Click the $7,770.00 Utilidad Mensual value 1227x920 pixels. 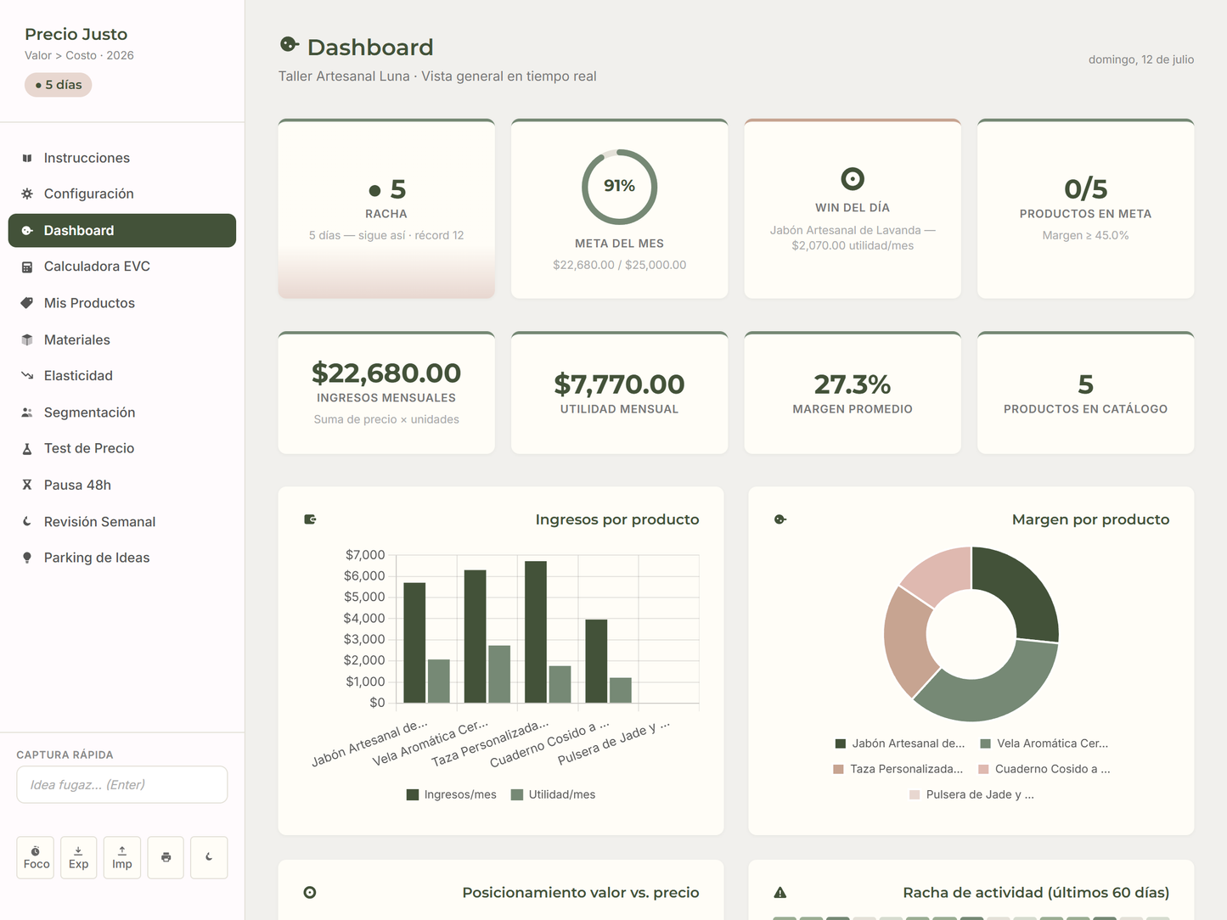click(x=619, y=384)
